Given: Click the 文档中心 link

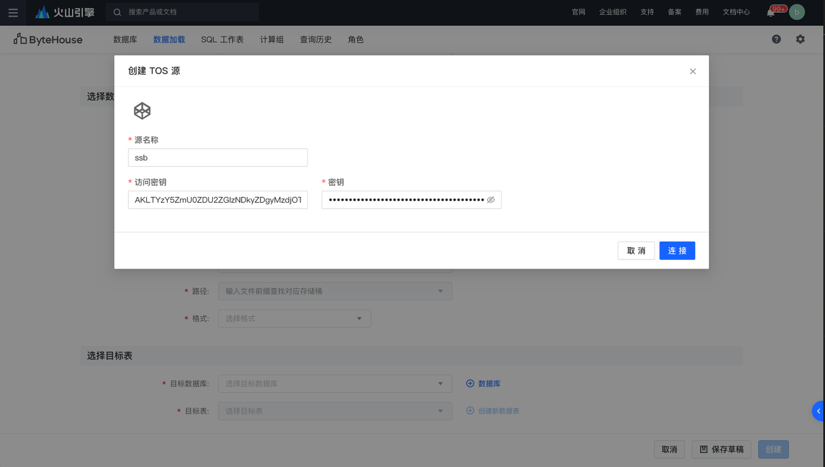Looking at the screenshot, I should click(736, 12).
